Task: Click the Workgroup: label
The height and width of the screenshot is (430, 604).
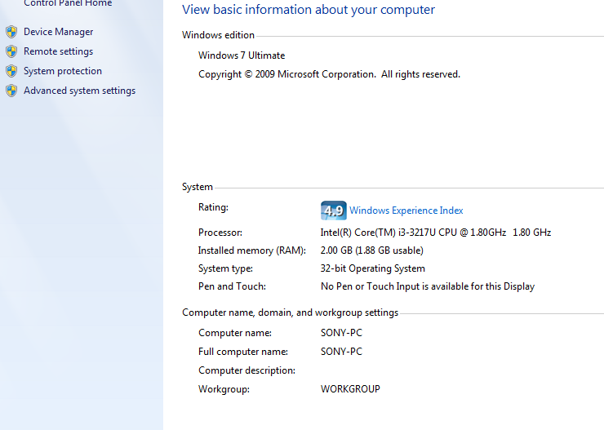Action: 224,389
